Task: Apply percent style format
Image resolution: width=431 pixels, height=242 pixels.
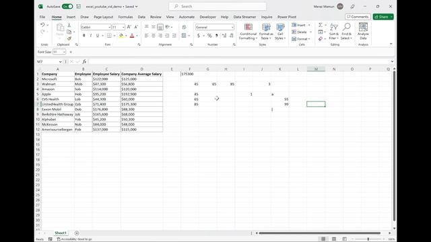Action: (209, 36)
